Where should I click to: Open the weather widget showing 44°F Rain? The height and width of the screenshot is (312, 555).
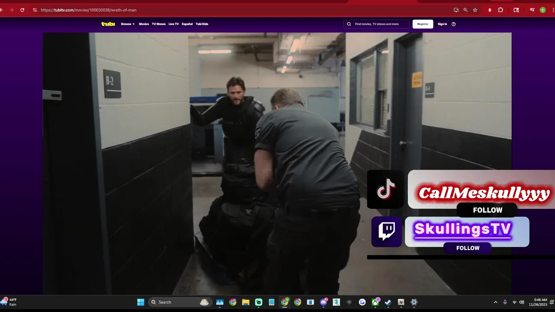(x=10, y=302)
